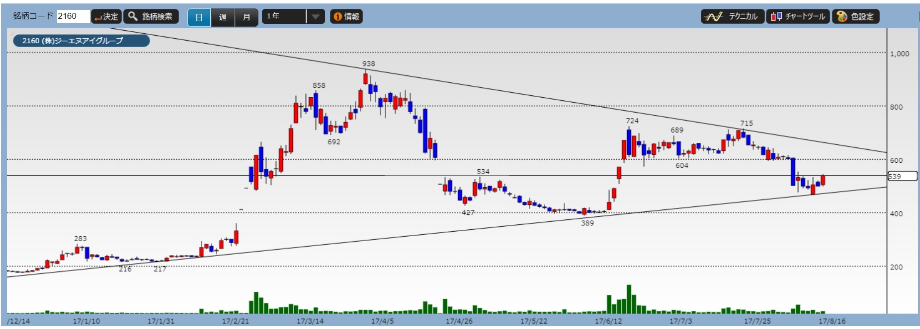Click the 400 price axis label

(896, 214)
